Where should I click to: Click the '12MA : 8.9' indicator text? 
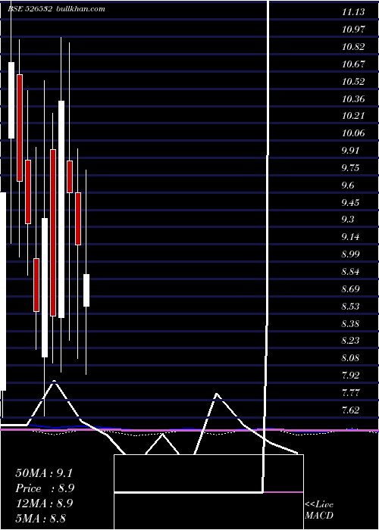[44, 503]
